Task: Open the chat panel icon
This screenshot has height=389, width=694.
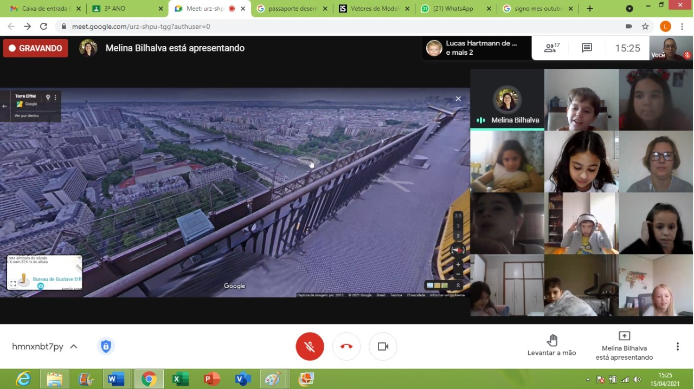Action: 587,48
